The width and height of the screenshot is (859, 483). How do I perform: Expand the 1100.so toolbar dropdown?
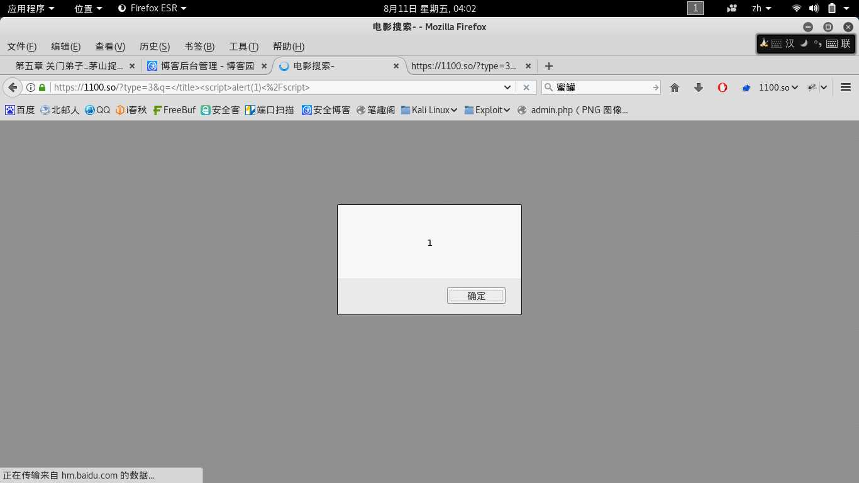[x=779, y=87]
